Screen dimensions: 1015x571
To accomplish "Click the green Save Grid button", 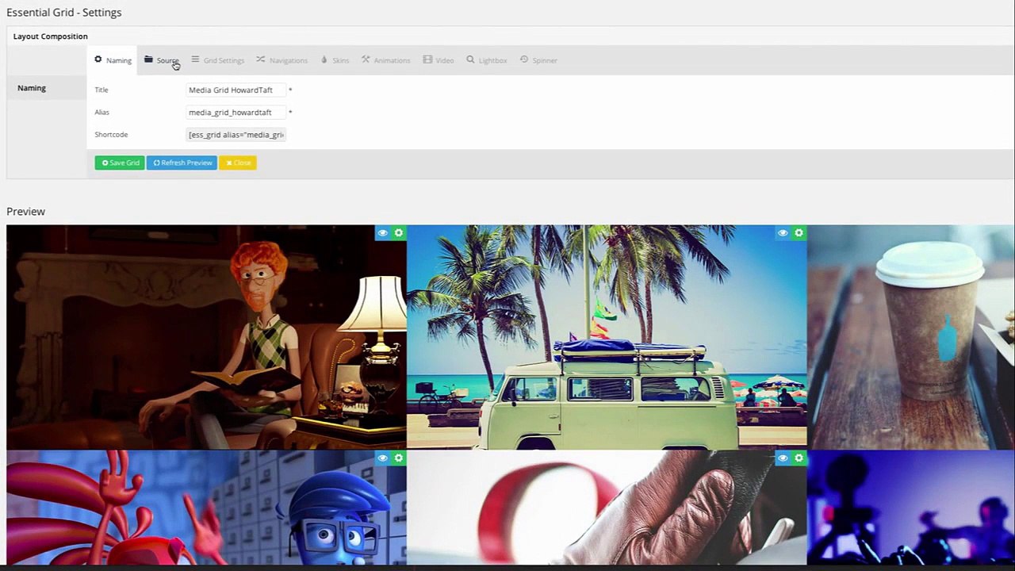I will tap(120, 163).
